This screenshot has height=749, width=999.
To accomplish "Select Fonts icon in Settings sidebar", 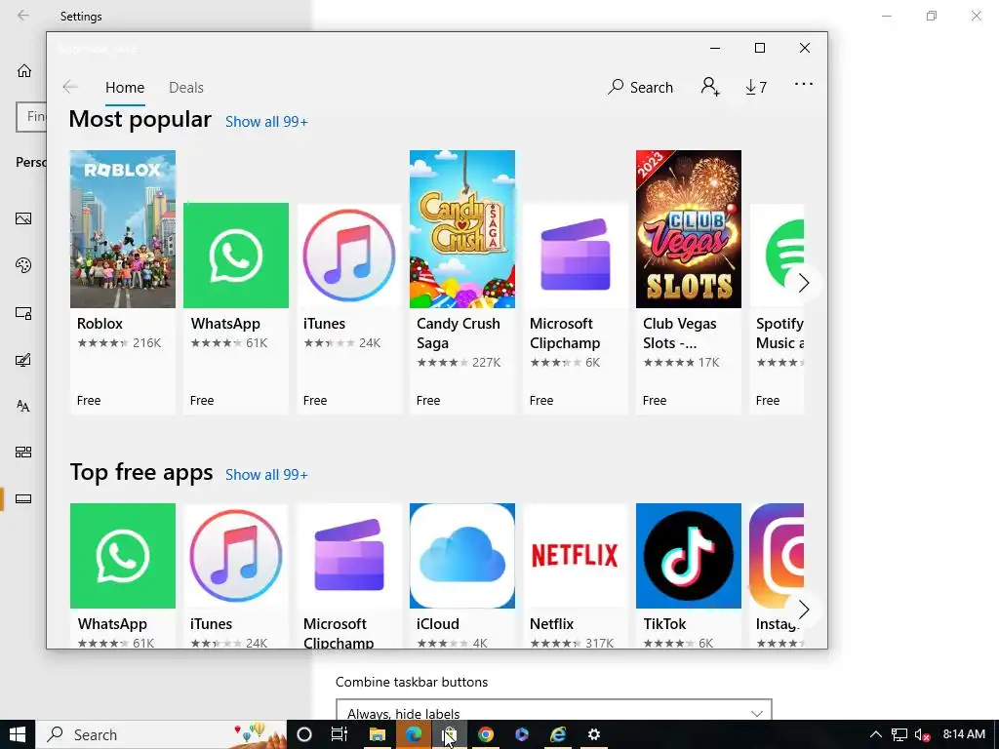I will click(x=23, y=406).
